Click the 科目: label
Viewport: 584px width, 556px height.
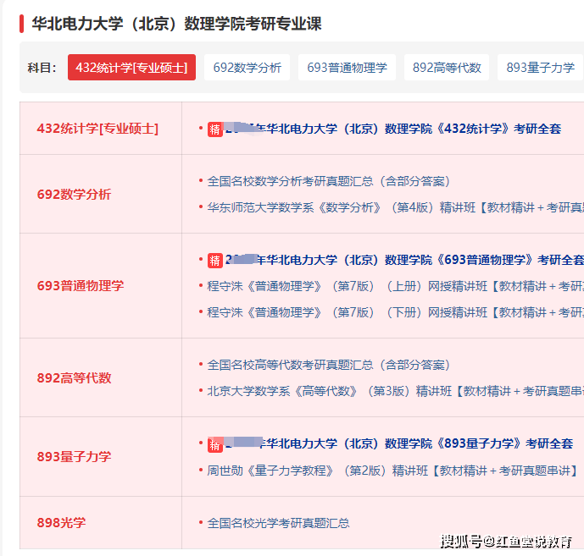coord(42,68)
